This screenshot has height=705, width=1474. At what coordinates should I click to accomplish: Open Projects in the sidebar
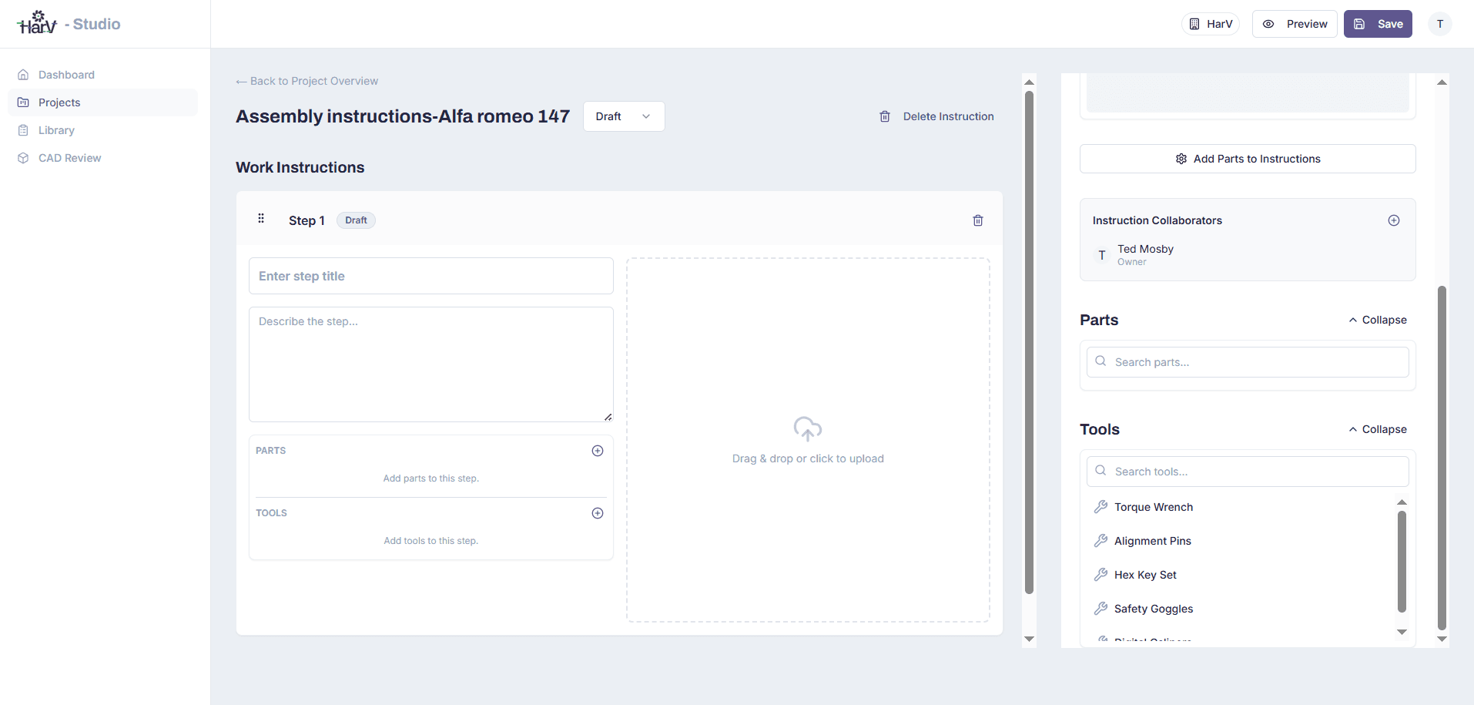[x=102, y=102]
